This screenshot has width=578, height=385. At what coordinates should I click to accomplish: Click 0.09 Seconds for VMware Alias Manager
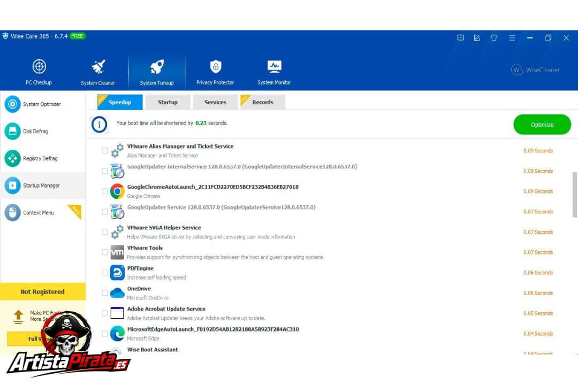click(x=538, y=151)
